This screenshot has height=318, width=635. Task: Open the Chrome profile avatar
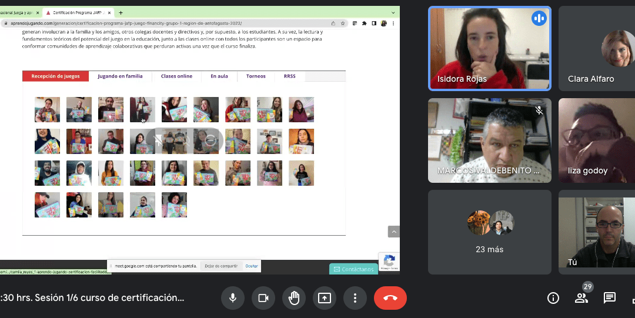pyautogui.click(x=383, y=24)
